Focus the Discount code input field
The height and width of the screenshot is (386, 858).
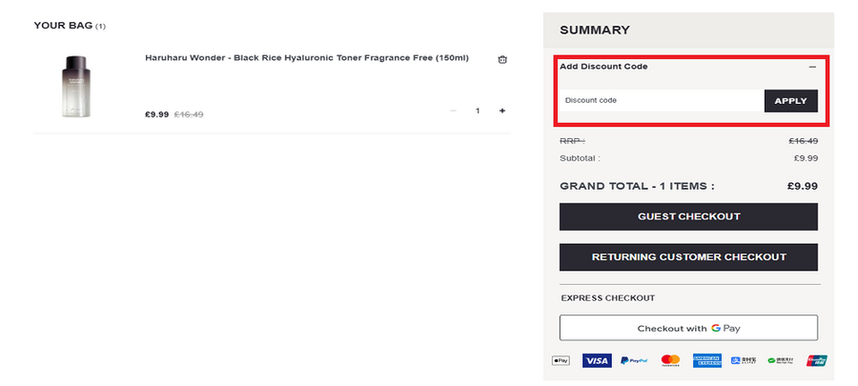[x=661, y=100]
